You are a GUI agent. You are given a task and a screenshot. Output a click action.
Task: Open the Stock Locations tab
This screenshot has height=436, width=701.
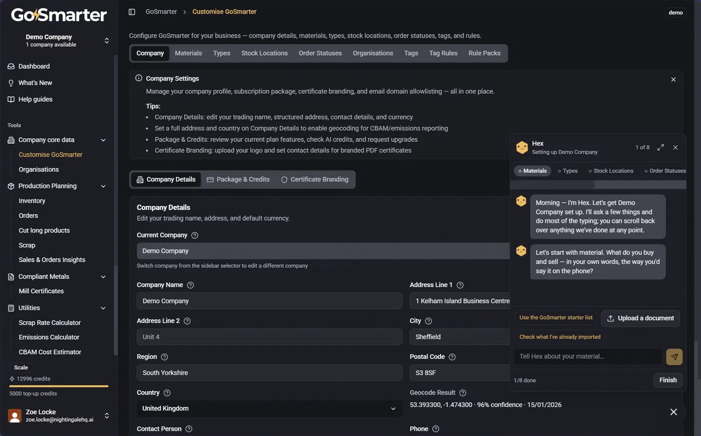264,53
